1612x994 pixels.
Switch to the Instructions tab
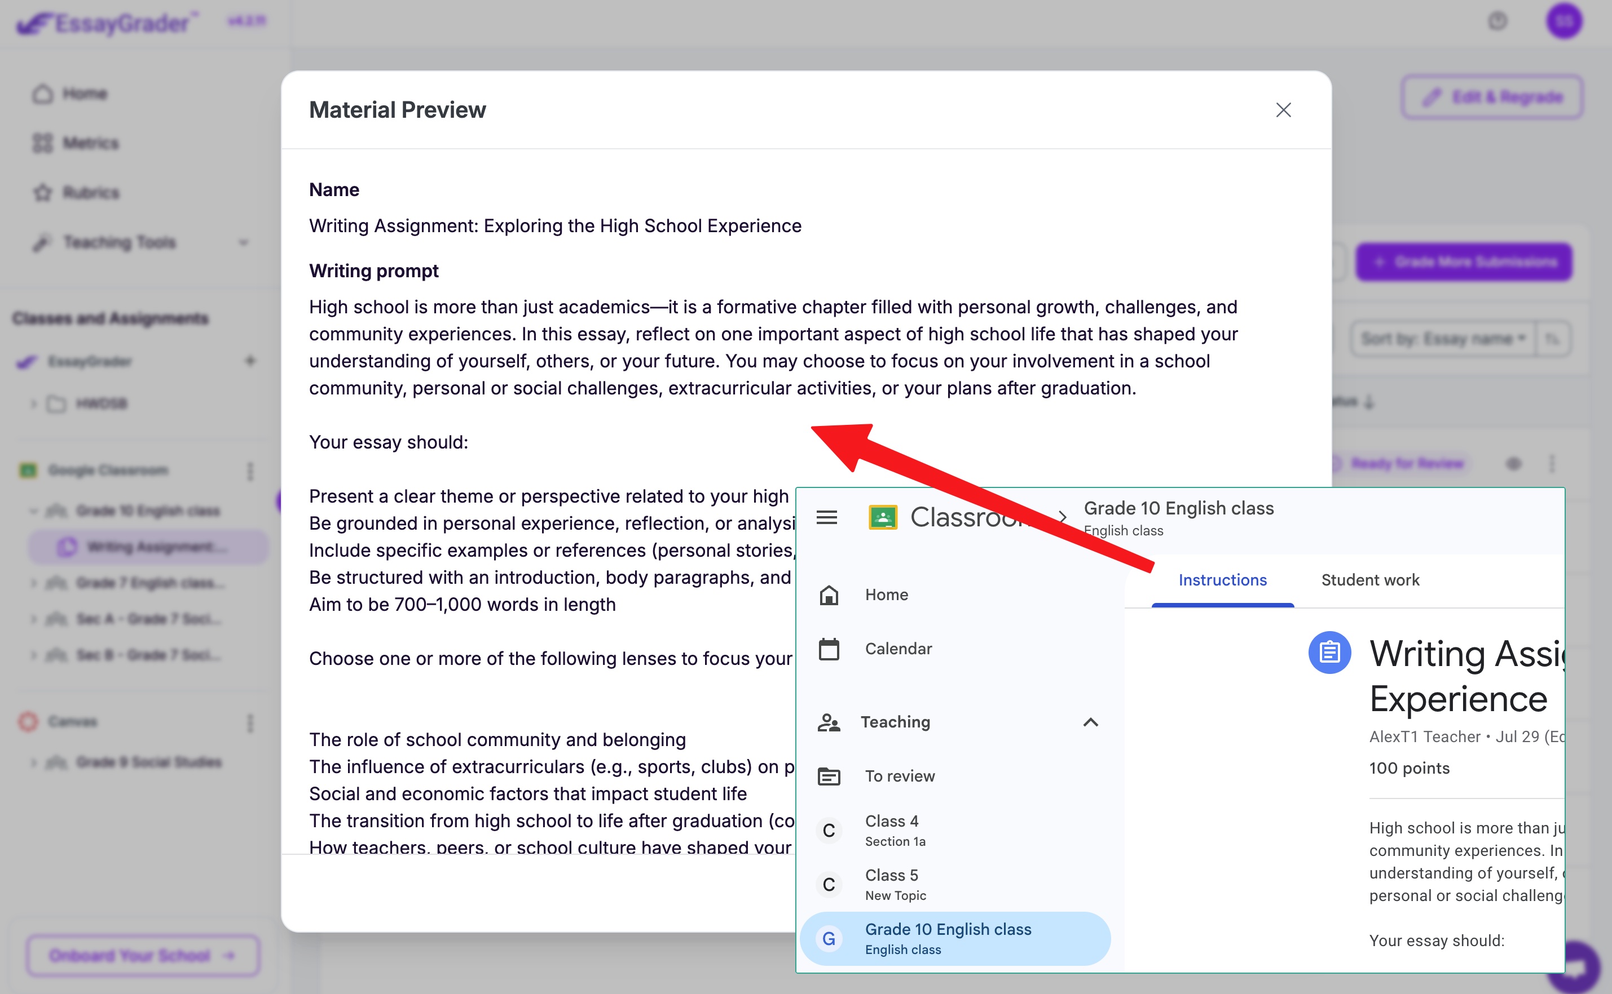click(x=1222, y=580)
